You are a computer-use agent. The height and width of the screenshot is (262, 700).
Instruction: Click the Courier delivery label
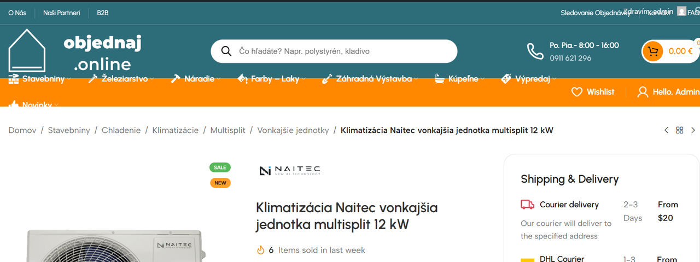pyautogui.click(x=569, y=205)
